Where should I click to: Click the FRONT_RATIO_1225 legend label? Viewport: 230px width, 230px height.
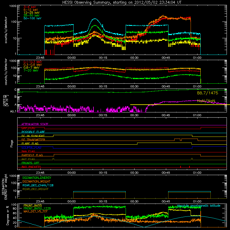[x=37, y=208]
